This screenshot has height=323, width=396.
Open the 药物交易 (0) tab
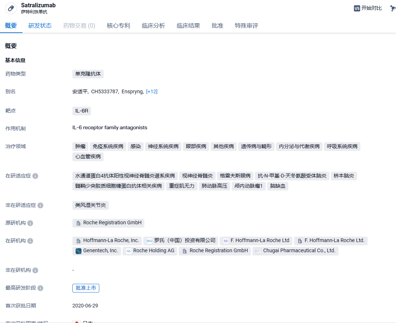[79, 26]
